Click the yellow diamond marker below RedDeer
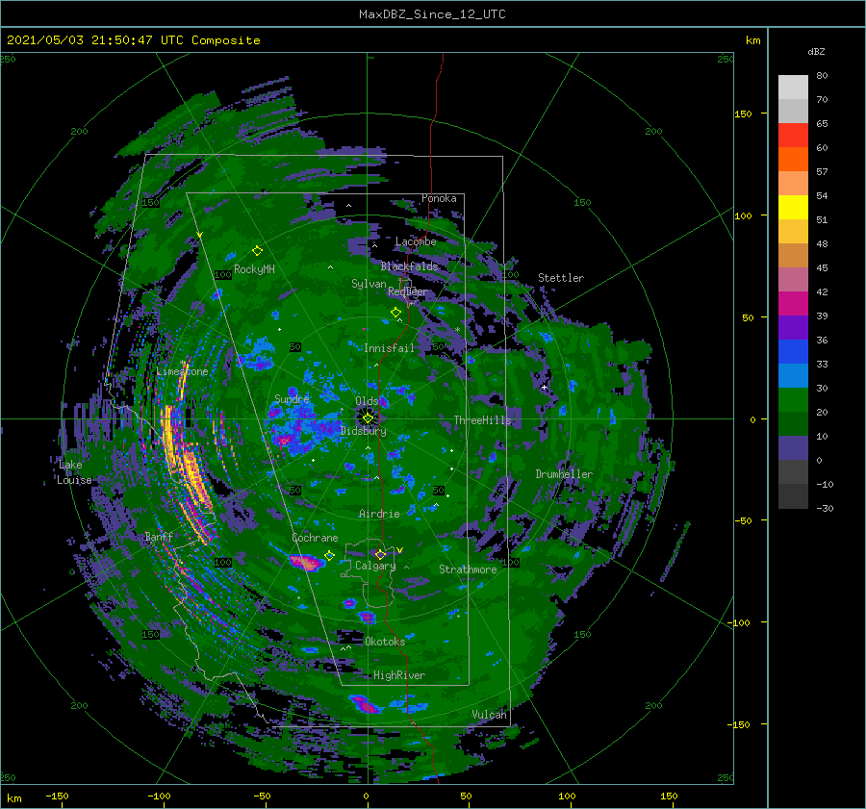The height and width of the screenshot is (809, 866). [395, 313]
